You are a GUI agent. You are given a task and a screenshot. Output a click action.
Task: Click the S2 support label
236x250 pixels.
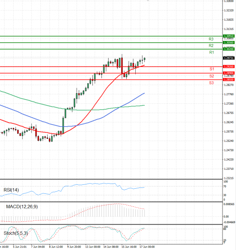pyautogui.click(x=212, y=76)
